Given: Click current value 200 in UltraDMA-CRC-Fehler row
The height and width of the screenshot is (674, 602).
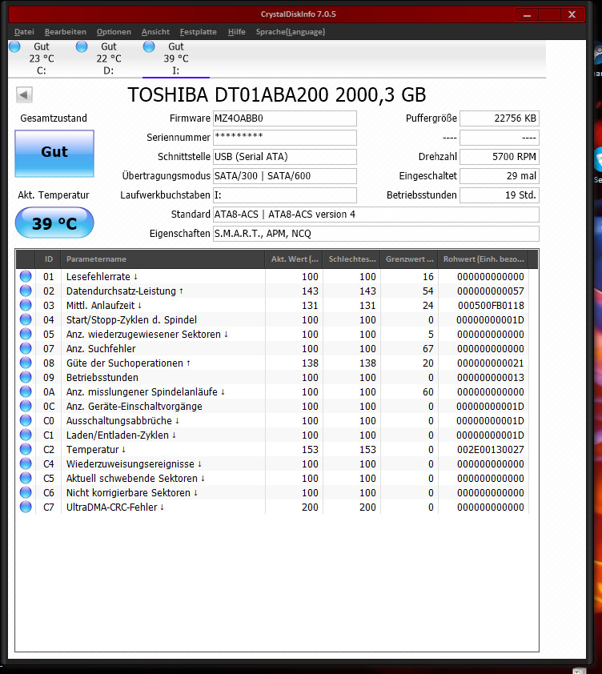Looking at the screenshot, I should coord(310,508).
